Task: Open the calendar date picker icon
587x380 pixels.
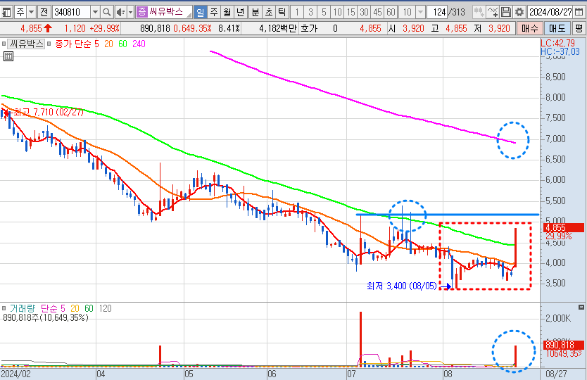Action: 579,13
